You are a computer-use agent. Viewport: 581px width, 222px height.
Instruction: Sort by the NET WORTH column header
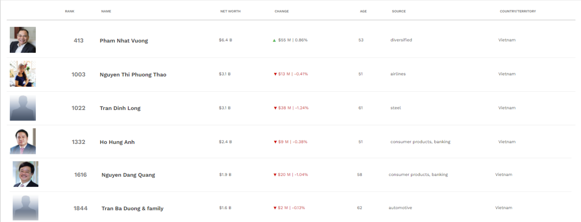point(230,11)
